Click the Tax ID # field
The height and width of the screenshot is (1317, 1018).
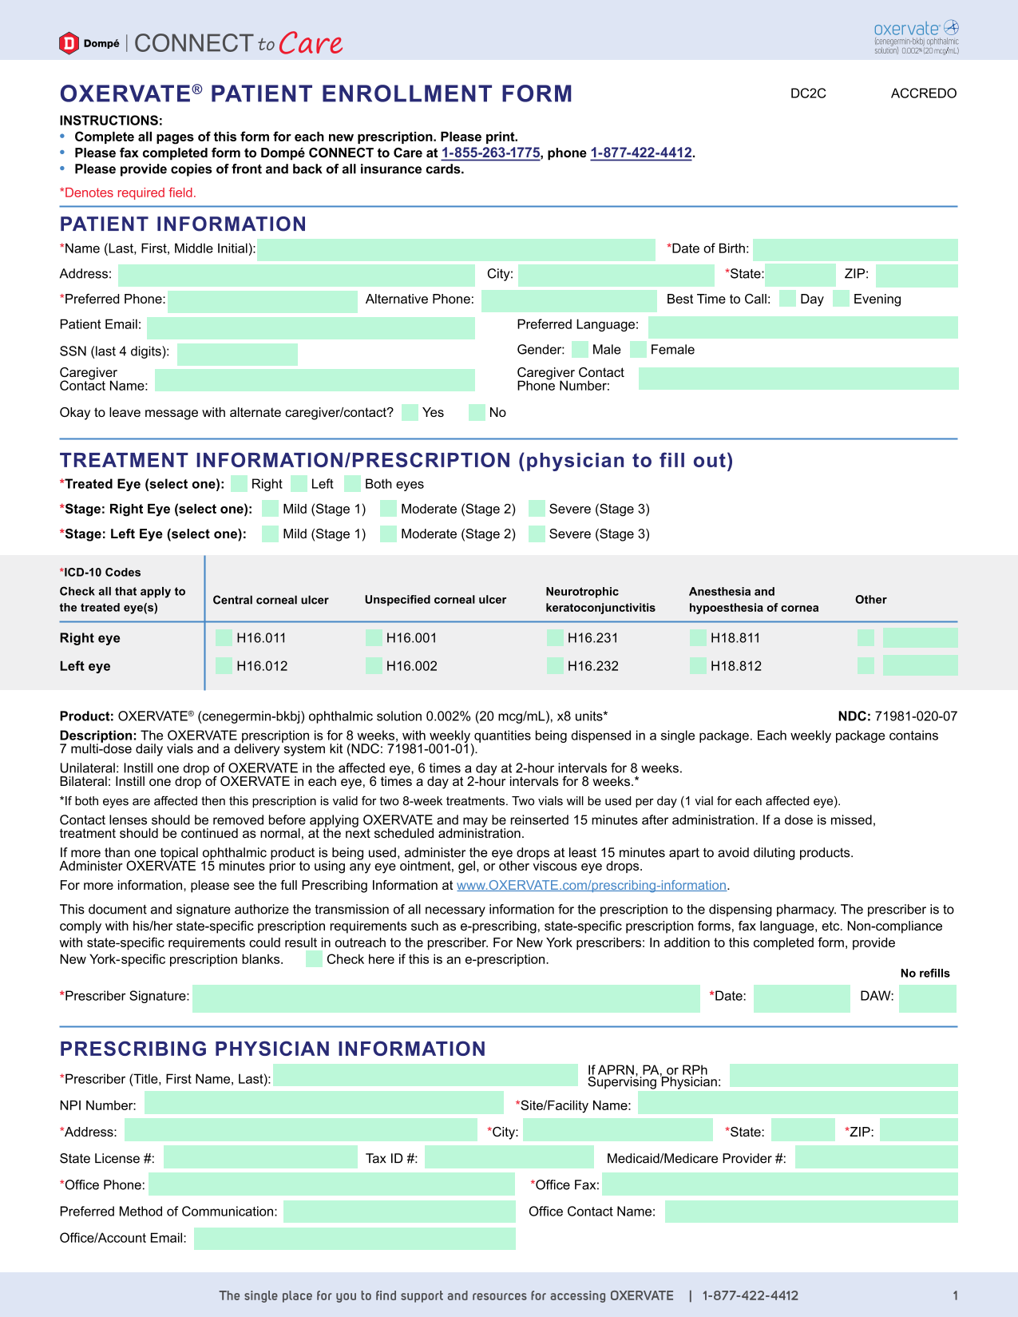(x=509, y=1156)
